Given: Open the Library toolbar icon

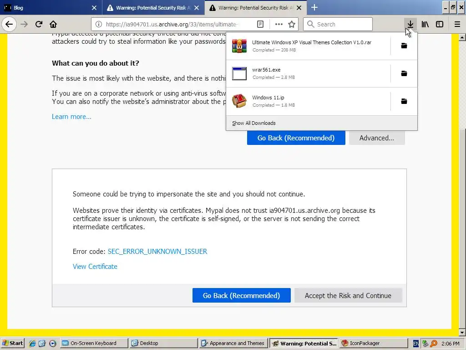Looking at the screenshot, I should click(x=425, y=24).
